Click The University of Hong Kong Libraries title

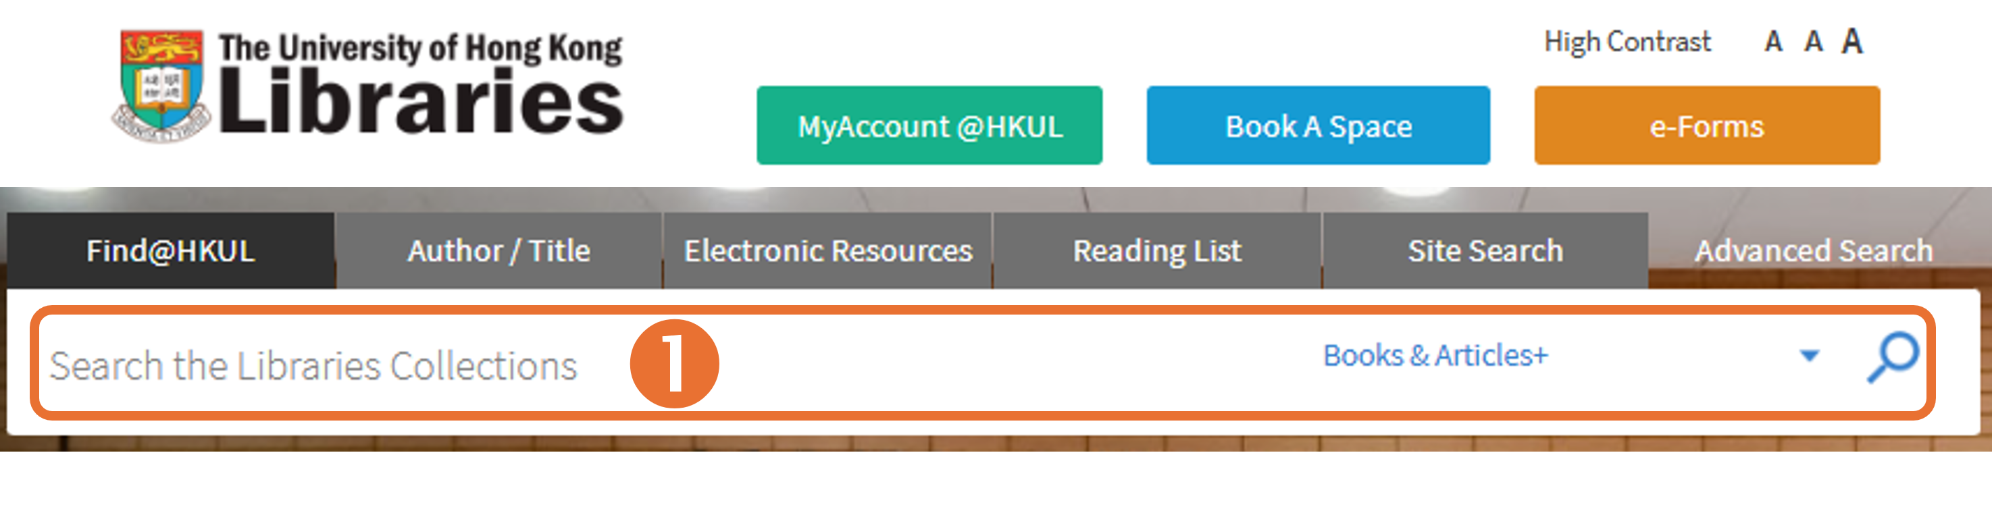[420, 85]
